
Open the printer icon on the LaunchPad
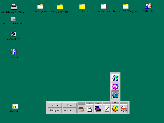pos(81,109)
